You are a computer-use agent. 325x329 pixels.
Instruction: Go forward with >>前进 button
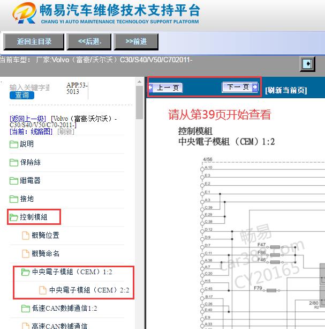pyautogui.click(x=136, y=41)
